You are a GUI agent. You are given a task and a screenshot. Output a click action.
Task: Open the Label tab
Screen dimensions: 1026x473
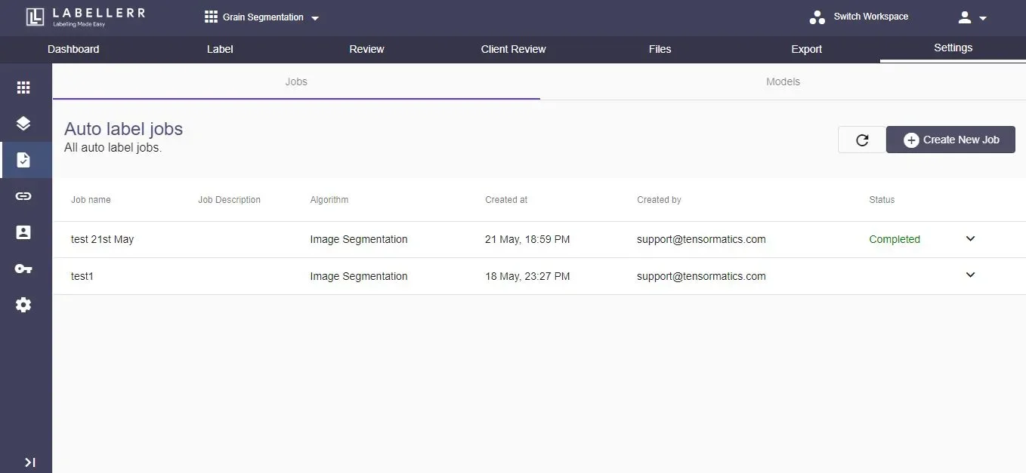tap(220, 49)
